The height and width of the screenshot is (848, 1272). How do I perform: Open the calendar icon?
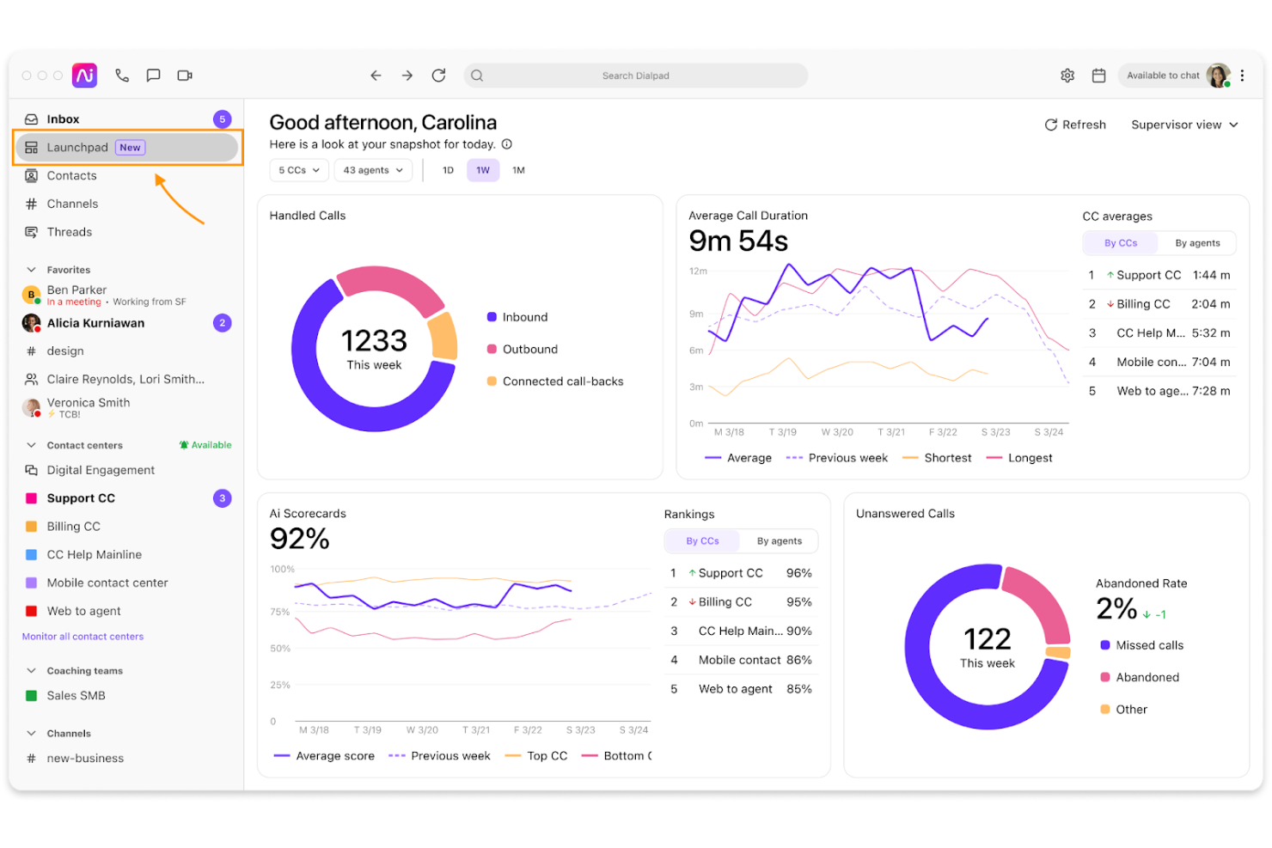pyautogui.click(x=1098, y=76)
